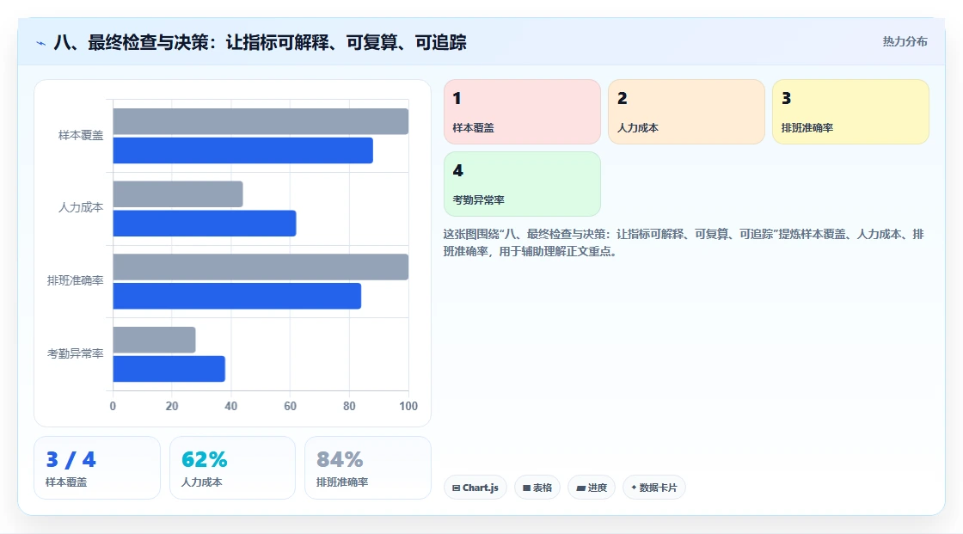Click the 排班准确率 chart axis label
This screenshot has width=963, height=534.
coord(75,281)
